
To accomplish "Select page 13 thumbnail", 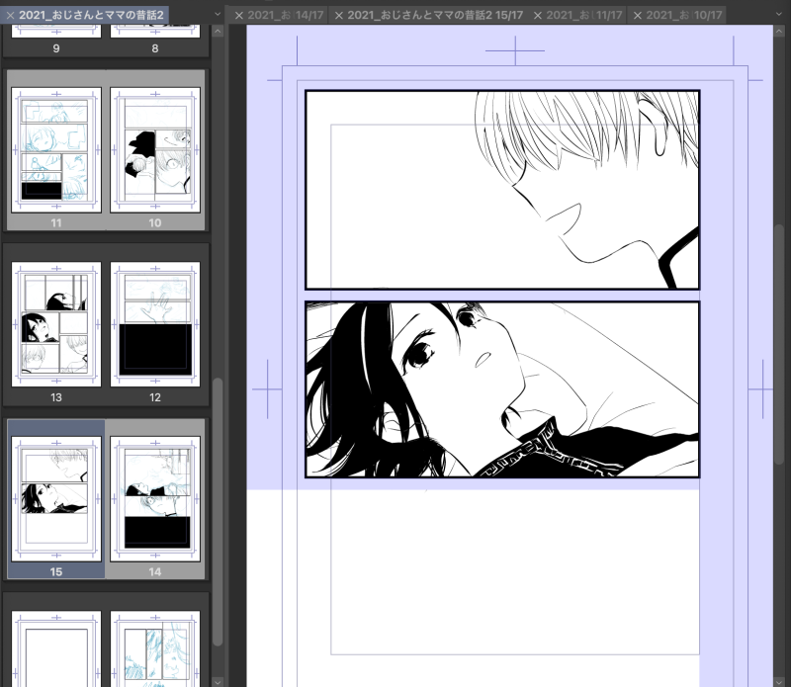I will 56,324.
